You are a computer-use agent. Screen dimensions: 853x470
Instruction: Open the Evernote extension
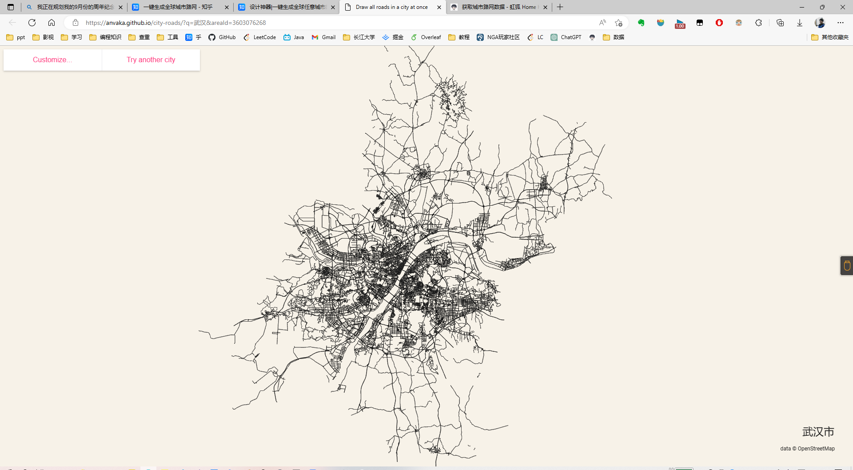tap(641, 23)
